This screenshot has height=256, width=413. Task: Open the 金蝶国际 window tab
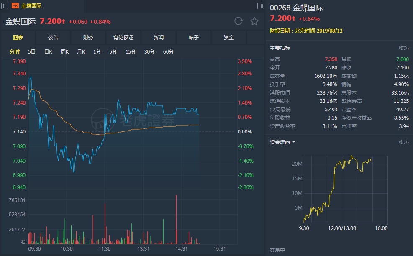pos(31,5)
